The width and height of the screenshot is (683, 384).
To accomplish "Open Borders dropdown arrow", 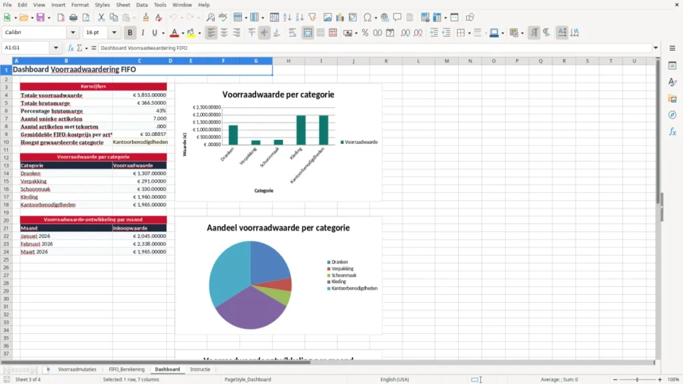I will (x=469, y=33).
